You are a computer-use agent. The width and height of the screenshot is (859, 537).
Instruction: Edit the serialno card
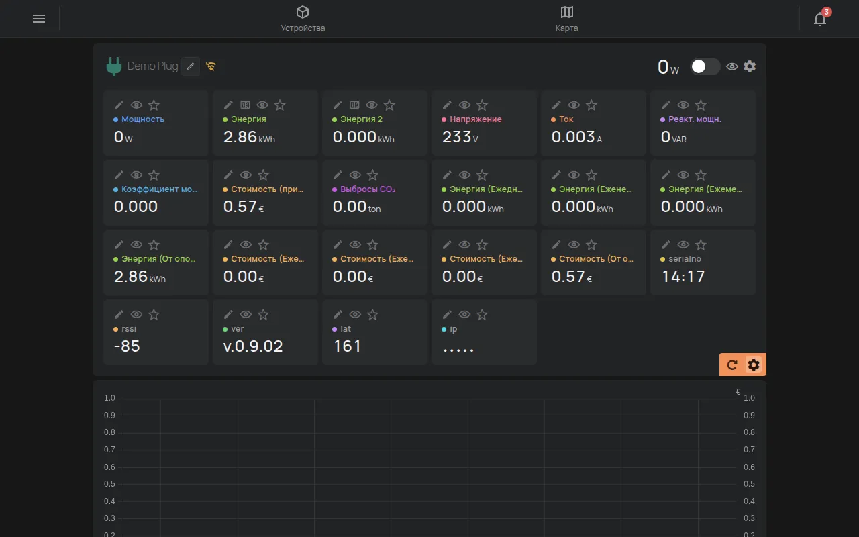point(666,244)
